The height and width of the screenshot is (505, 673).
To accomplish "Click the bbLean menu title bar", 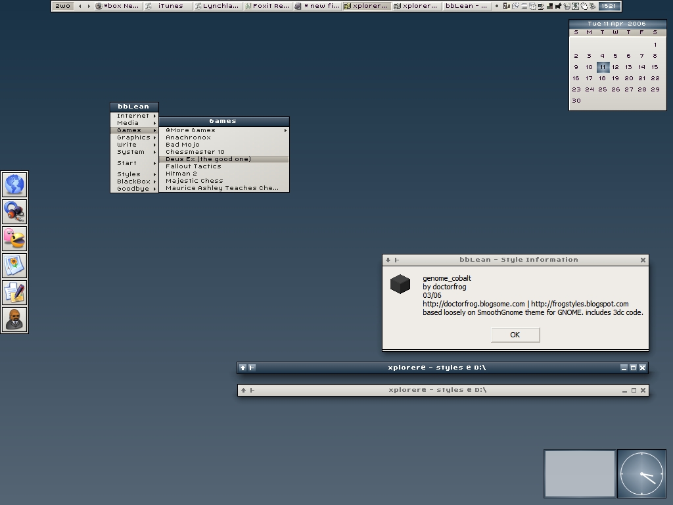I will [134, 107].
